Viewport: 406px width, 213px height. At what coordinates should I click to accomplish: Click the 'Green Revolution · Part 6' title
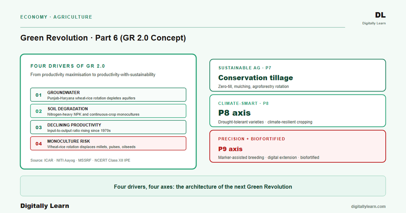(103, 38)
